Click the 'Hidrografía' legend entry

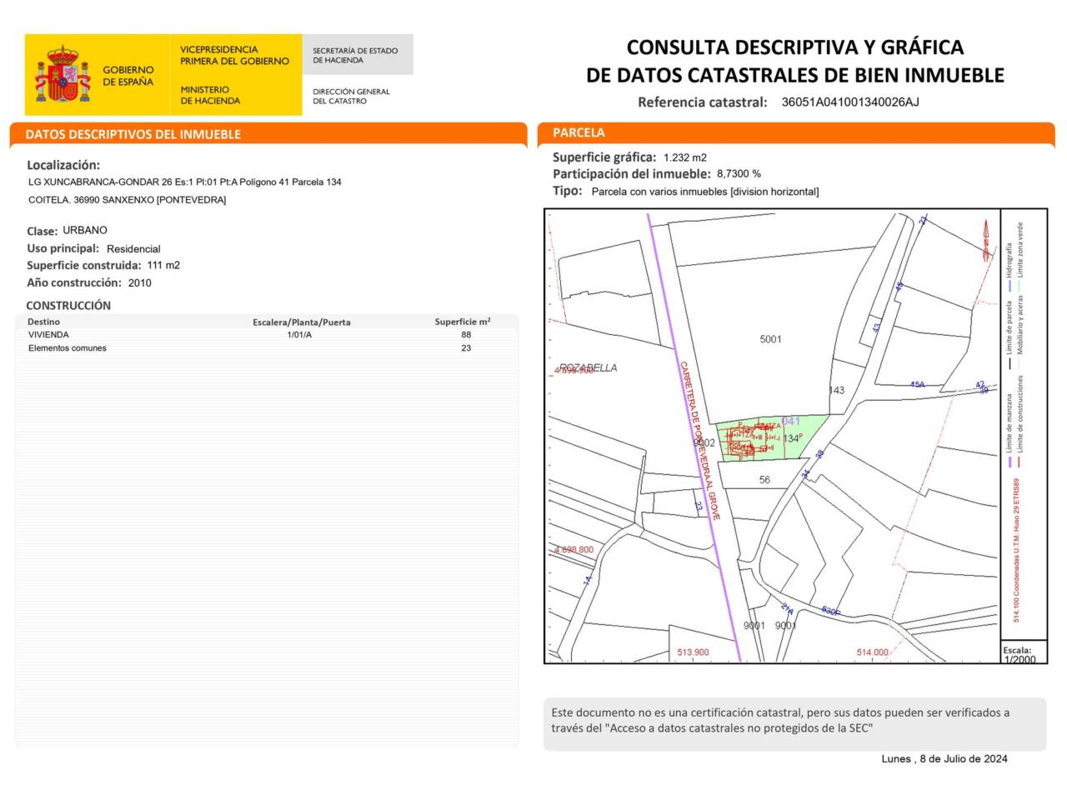click(1009, 267)
